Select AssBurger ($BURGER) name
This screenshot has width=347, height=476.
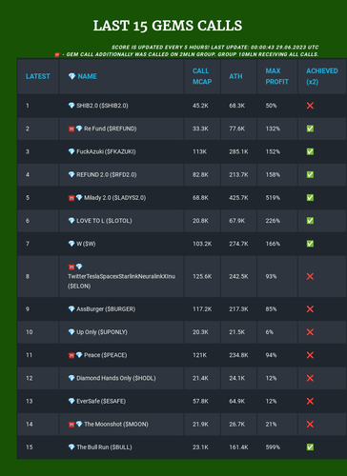click(x=106, y=309)
